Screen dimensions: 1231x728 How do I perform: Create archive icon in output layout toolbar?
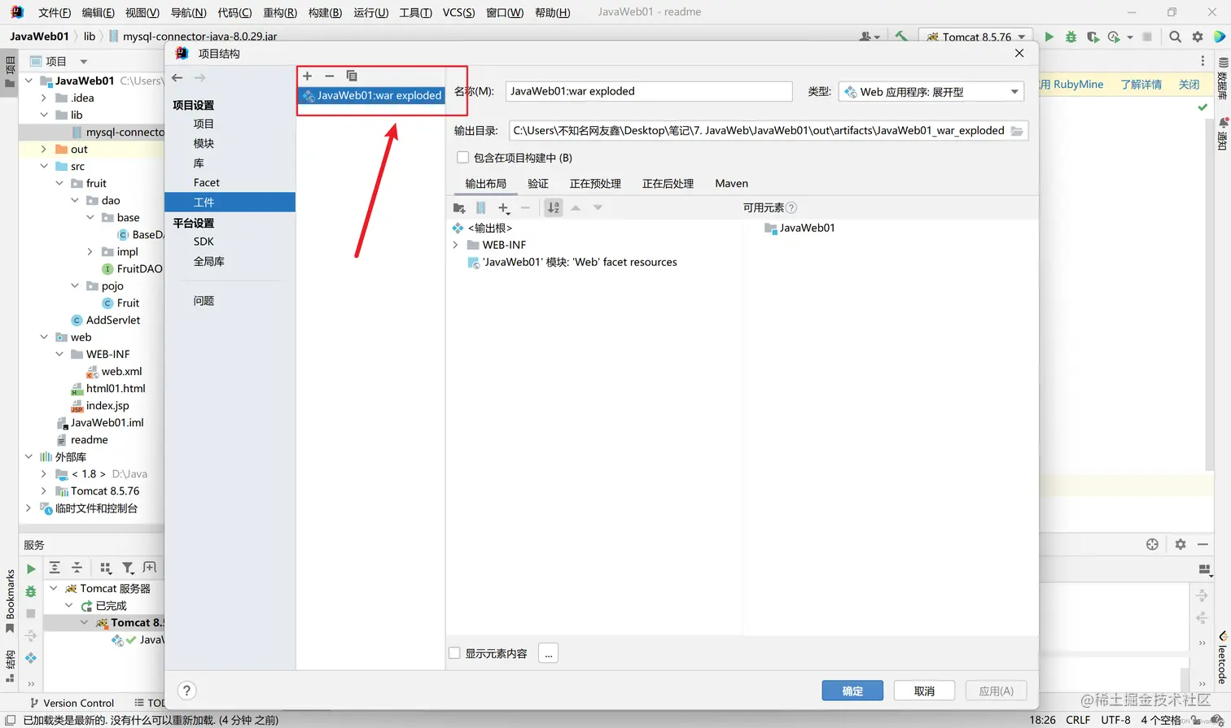[481, 208]
